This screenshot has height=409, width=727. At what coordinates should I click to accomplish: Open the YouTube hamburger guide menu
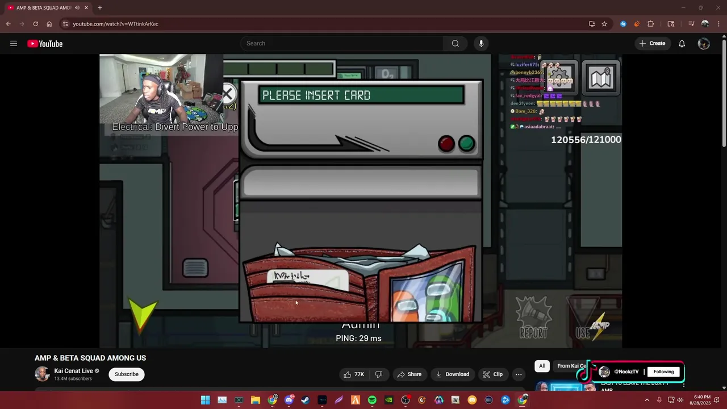[x=14, y=44]
